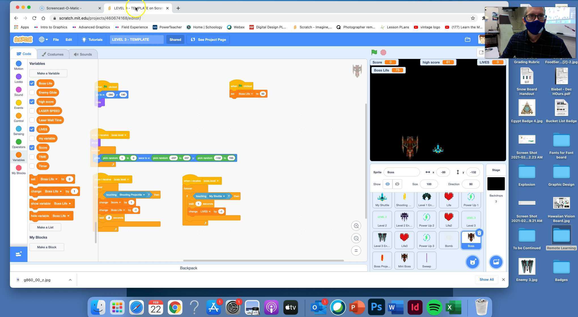This screenshot has height=317, width=578.
Task: Delete the Boss sprite with trash icon
Action: (479, 233)
